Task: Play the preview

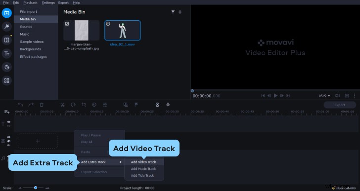Action: 276,96
